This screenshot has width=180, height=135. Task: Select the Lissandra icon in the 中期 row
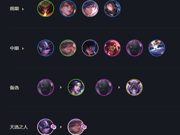click(46, 48)
